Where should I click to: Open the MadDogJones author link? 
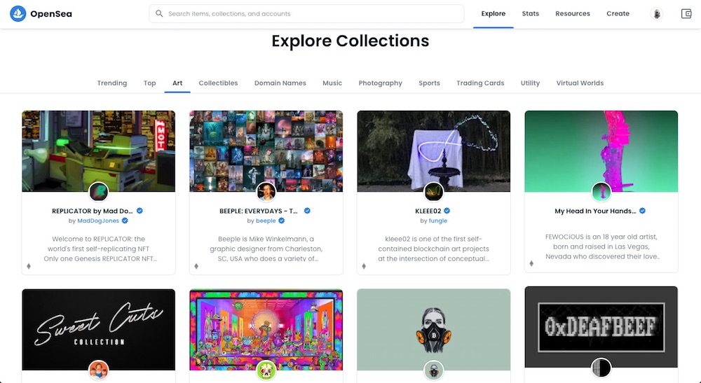pyautogui.click(x=98, y=221)
